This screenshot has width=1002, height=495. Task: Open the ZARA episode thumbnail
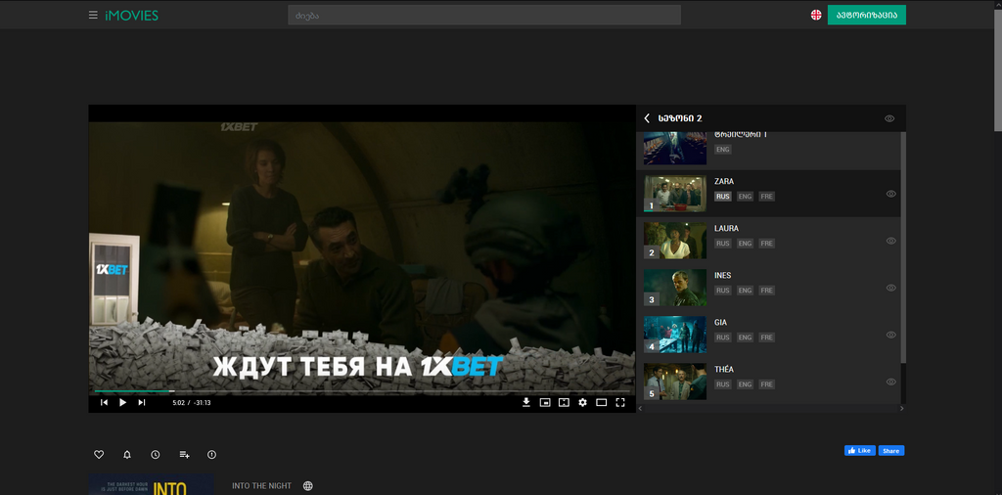(x=675, y=194)
